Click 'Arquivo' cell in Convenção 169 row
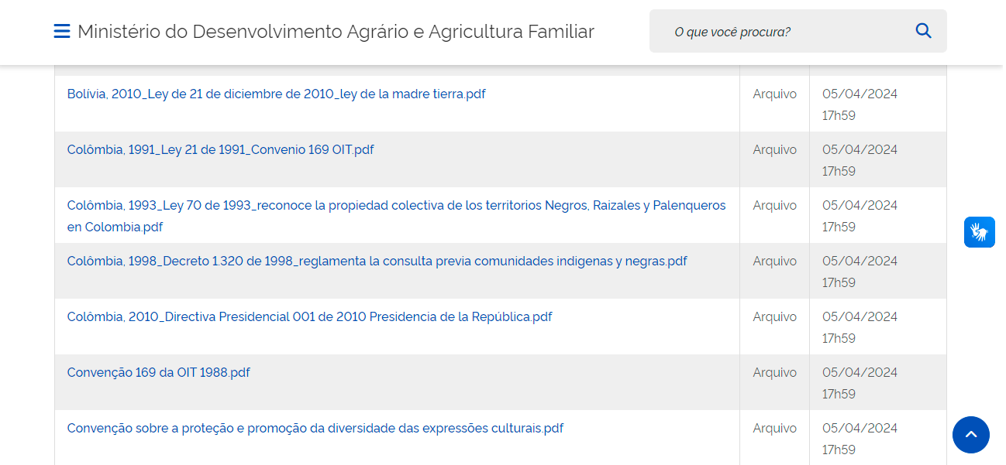 coord(774,373)
